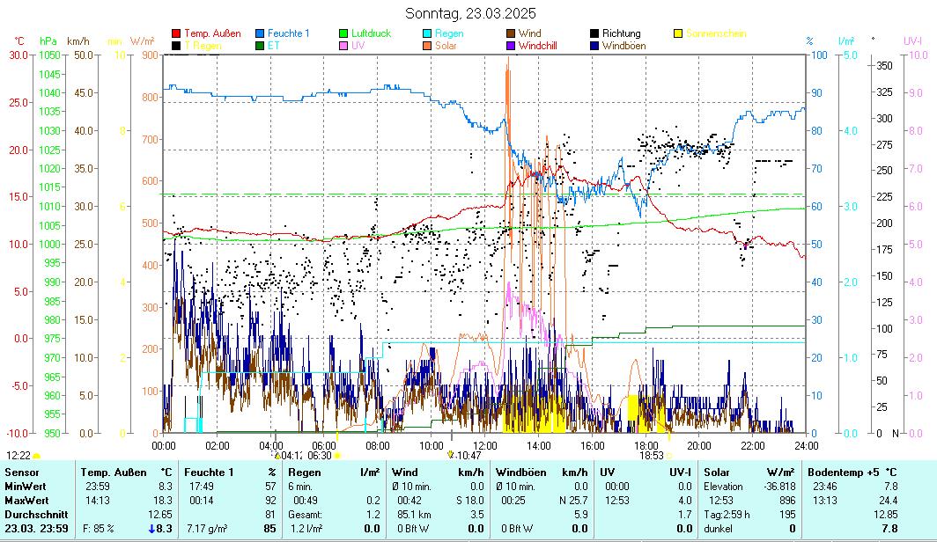Image resolution: width=937 pixels, height=542 pixels.
Task: Click the 10:47 marker below the time axis
Action: (x=468, y=455)
